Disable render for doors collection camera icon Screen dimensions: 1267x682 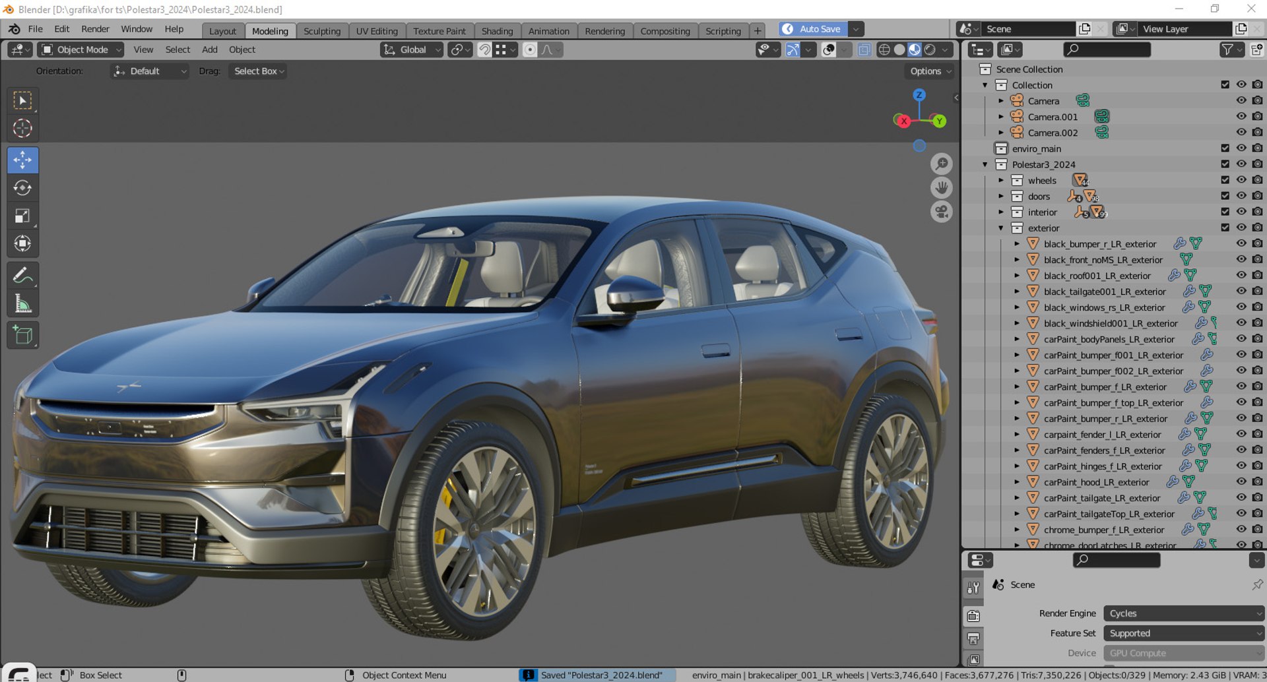point(1257,196)
